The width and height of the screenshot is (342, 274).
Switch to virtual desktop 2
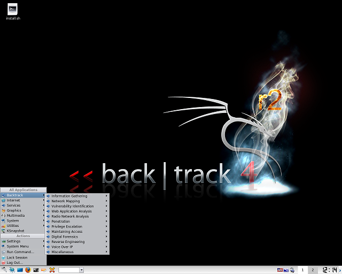[x=313, y=270]
